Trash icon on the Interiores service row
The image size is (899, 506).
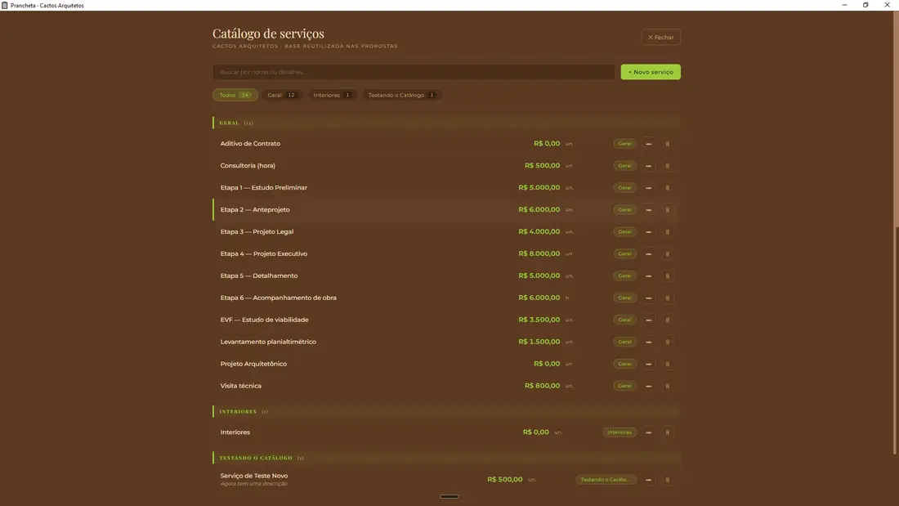click(668, 432)
